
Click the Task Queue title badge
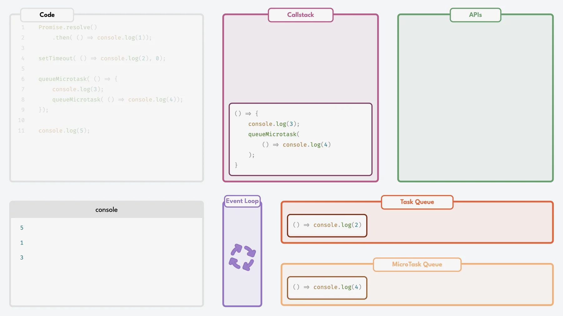pyautogui.click(x=417, y=202)
